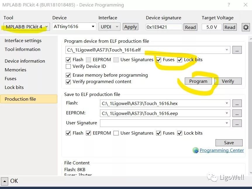Open the Interface dropdown showing UPDI
Image resolution: width=252 pixels, height=189 pixels.
[109, 27]
